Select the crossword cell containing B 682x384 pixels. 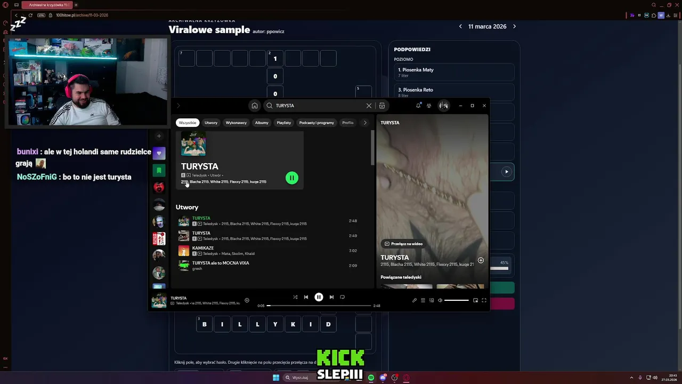point(205,324)
